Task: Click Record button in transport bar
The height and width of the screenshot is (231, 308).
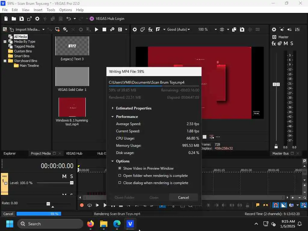Action: 82,205
